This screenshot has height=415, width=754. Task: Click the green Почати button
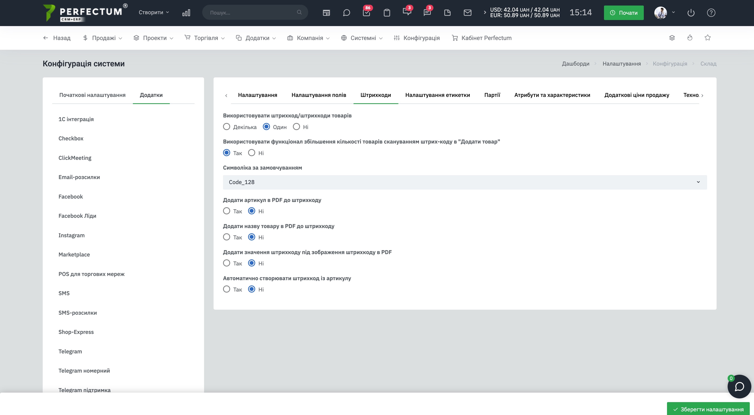coord(623,13)
